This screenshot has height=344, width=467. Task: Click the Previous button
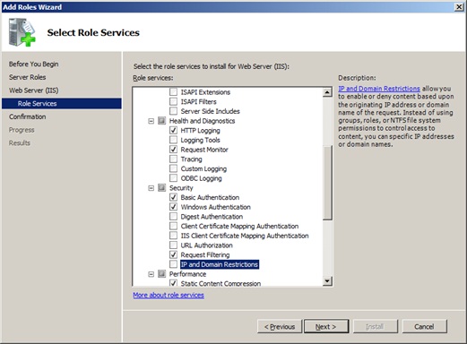280,326
